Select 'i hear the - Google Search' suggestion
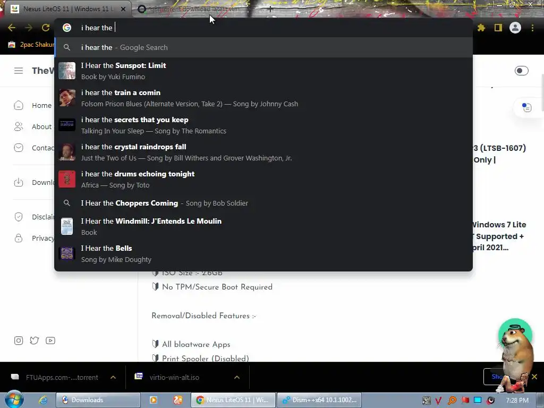 [x=263, y=47]
